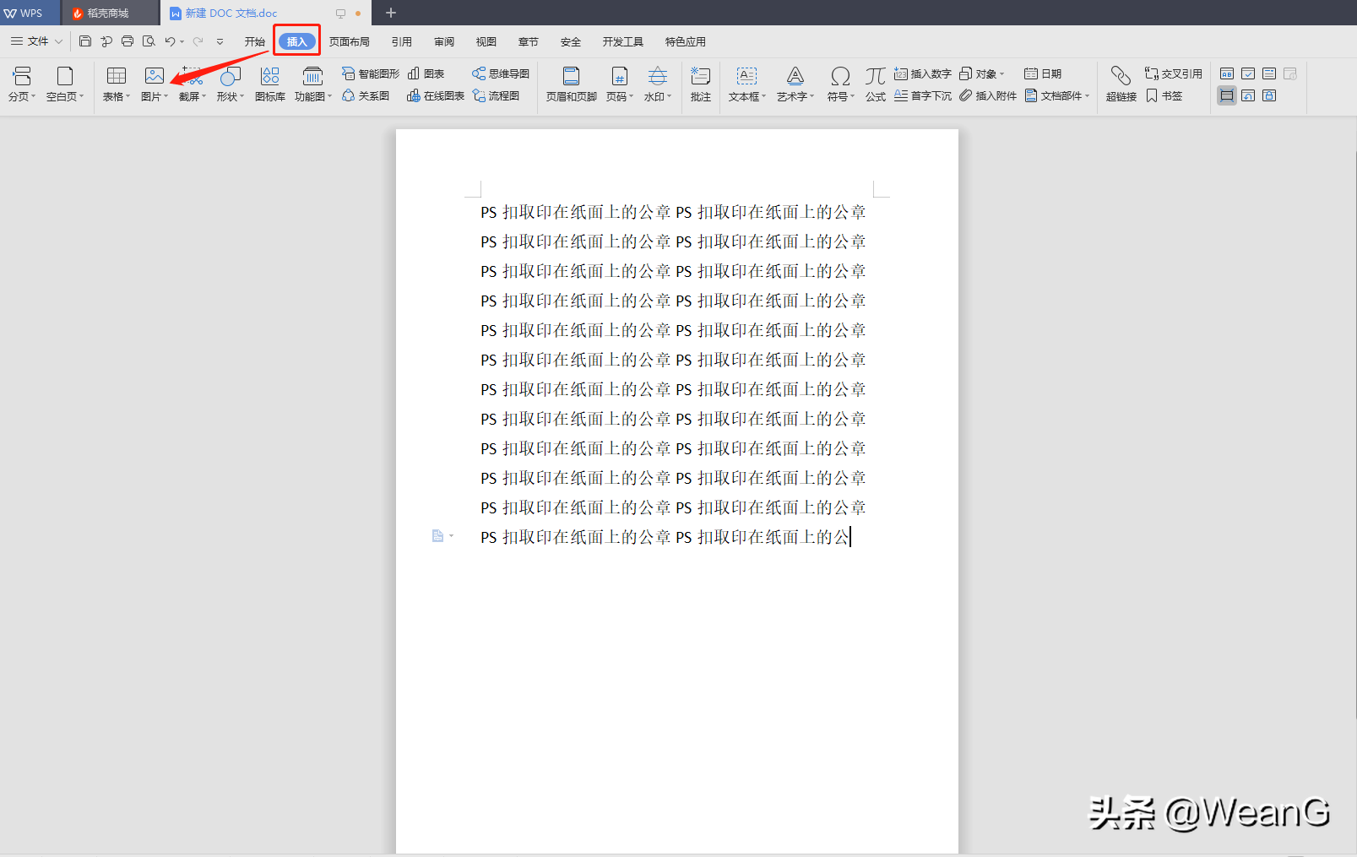Open the 表格 table insert tool
The height and width of the screenshot is (857, 1357).
[117, 84]
